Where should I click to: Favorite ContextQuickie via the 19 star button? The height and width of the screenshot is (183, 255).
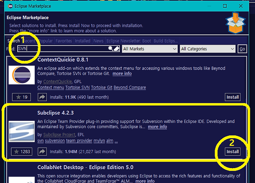point(22,97)
